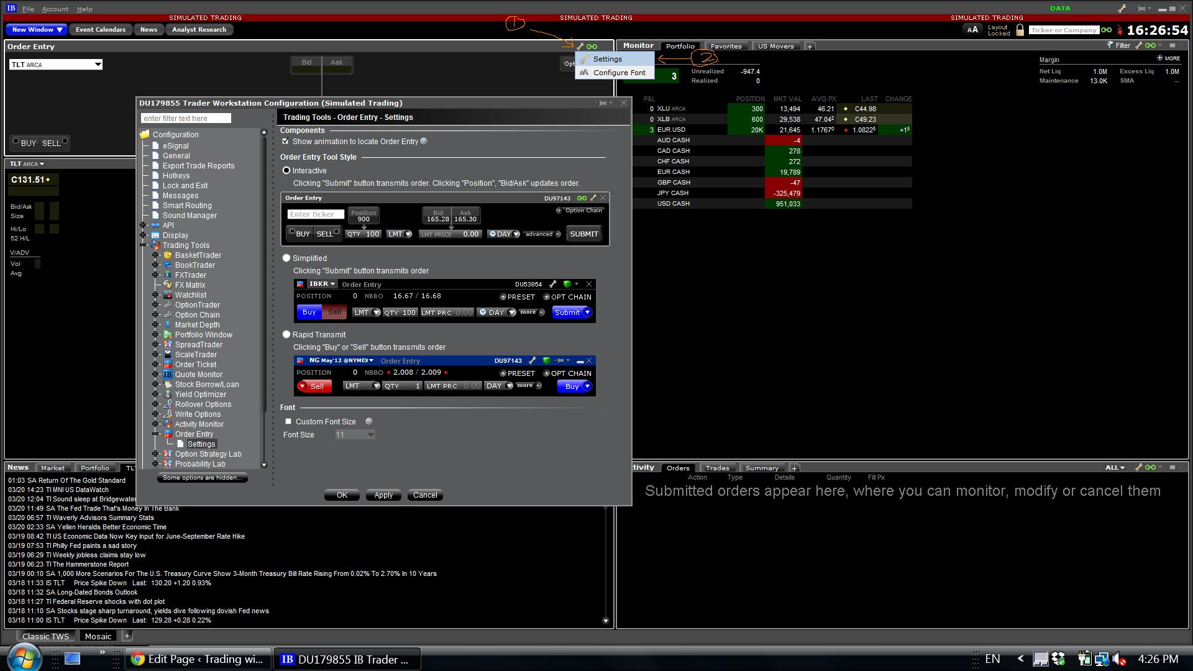Click the help icon beside Show animation option
The image size is (1193, 671).
pos(424,141)
